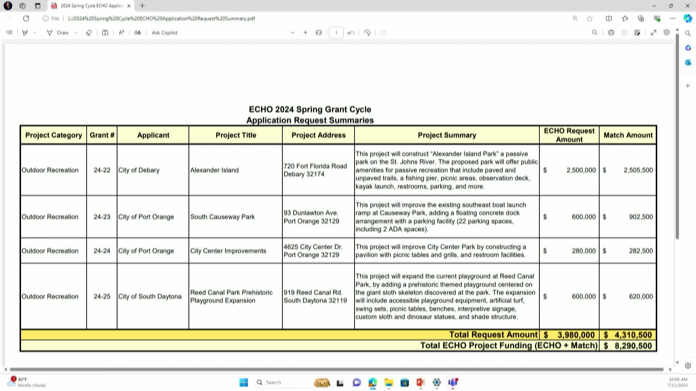Click the Add text tool icon
696x391 pixels.
coord(105,33)
